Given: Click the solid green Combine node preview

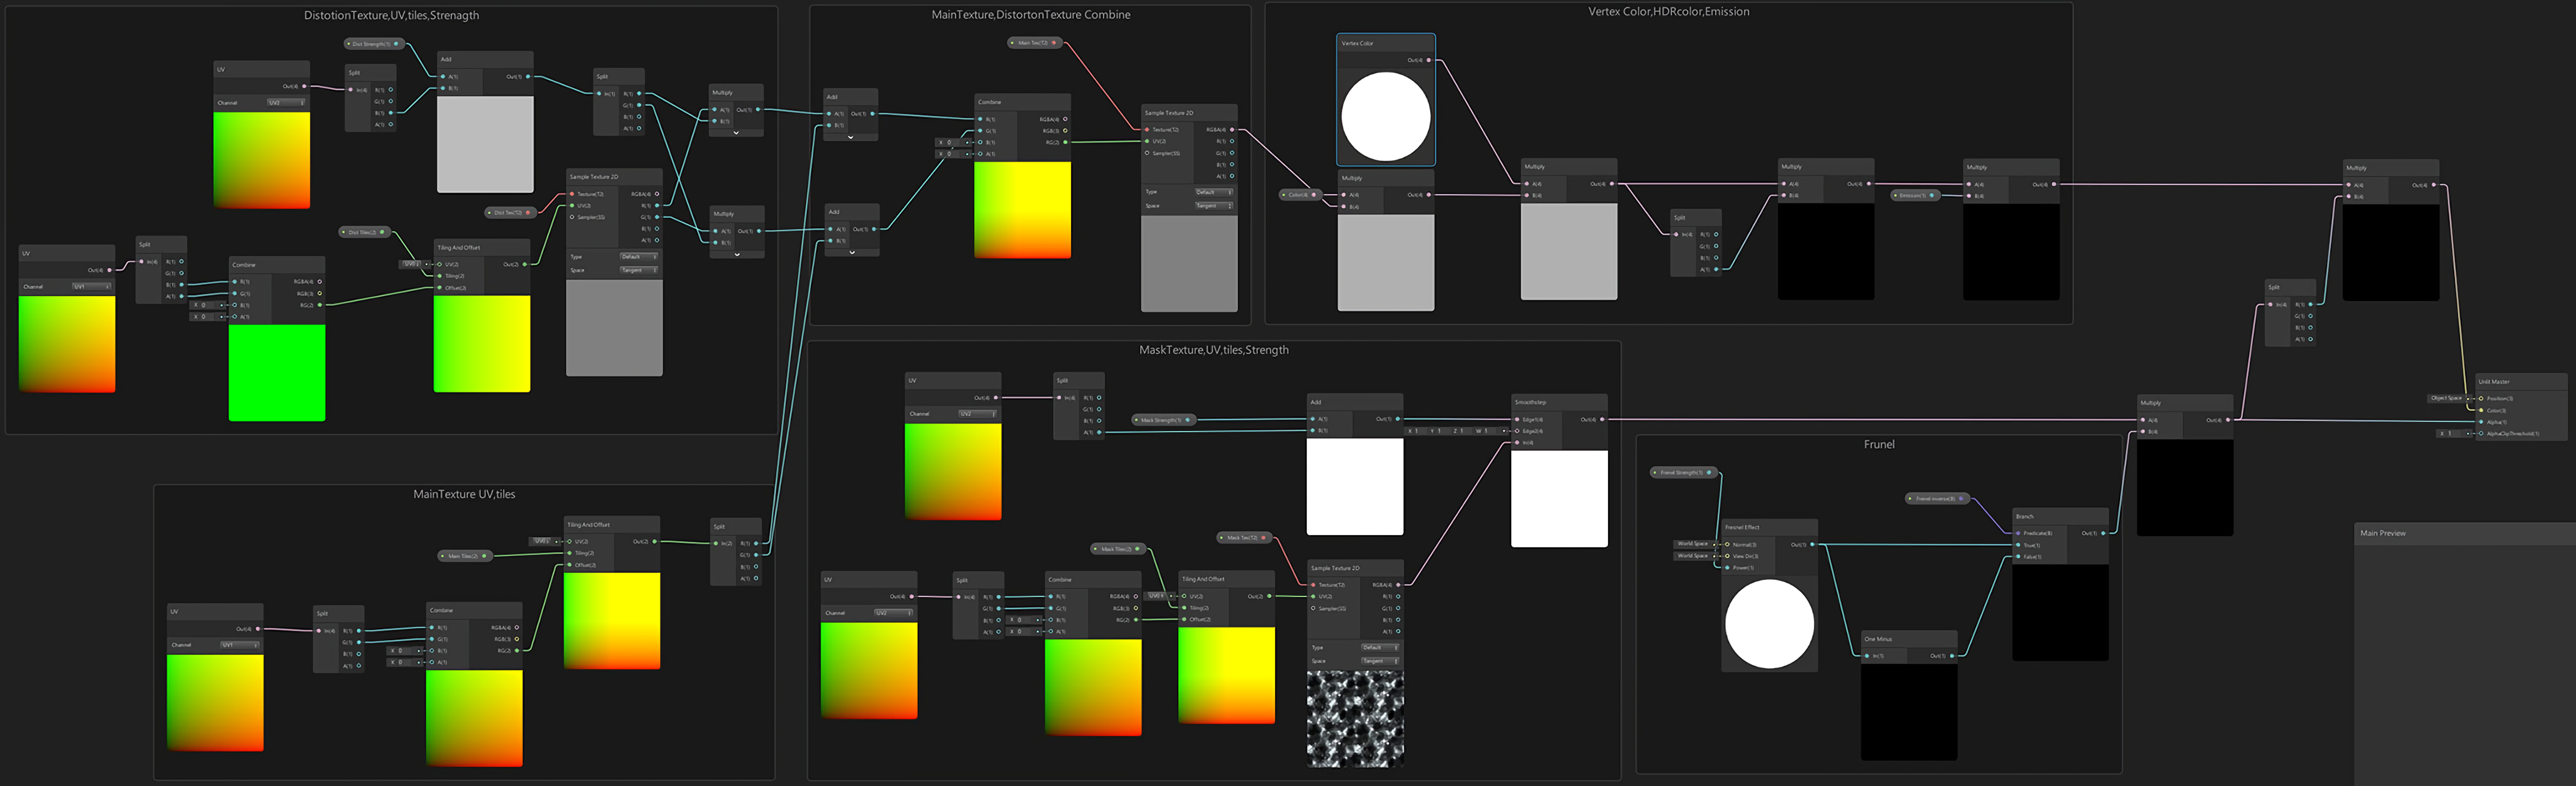Looking at the screenshot, I should pos(277,372).
